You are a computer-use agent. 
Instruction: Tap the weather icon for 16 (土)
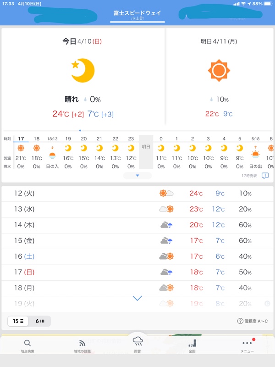pos(166,256)
